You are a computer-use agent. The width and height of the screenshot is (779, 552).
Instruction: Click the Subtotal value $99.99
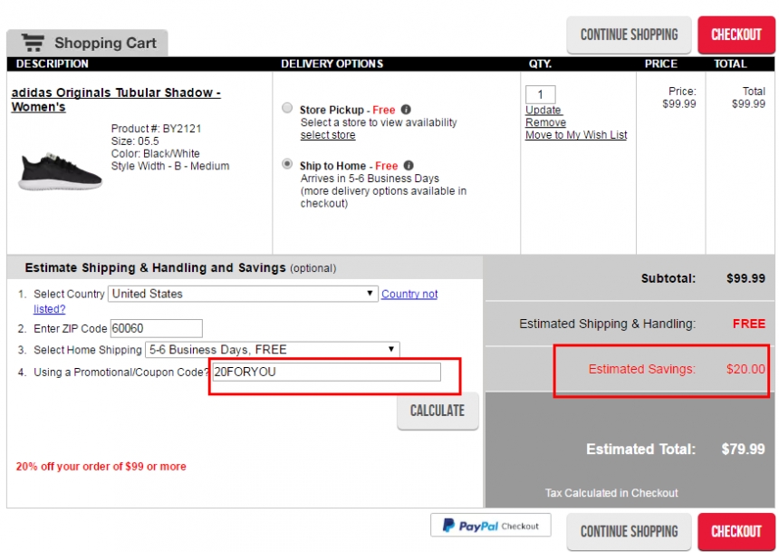pos(745,278)
